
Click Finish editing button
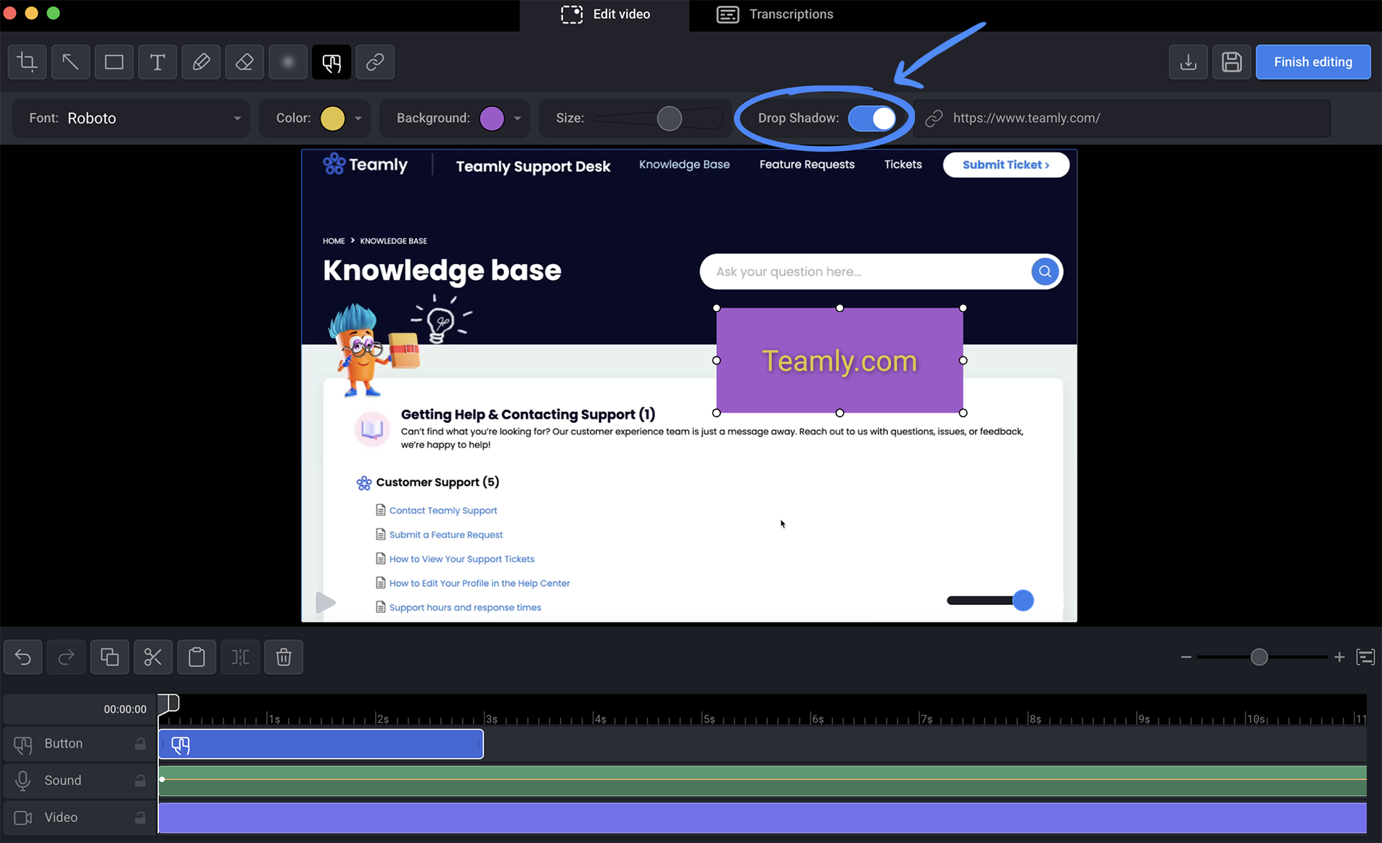[x=1313, y=62]
